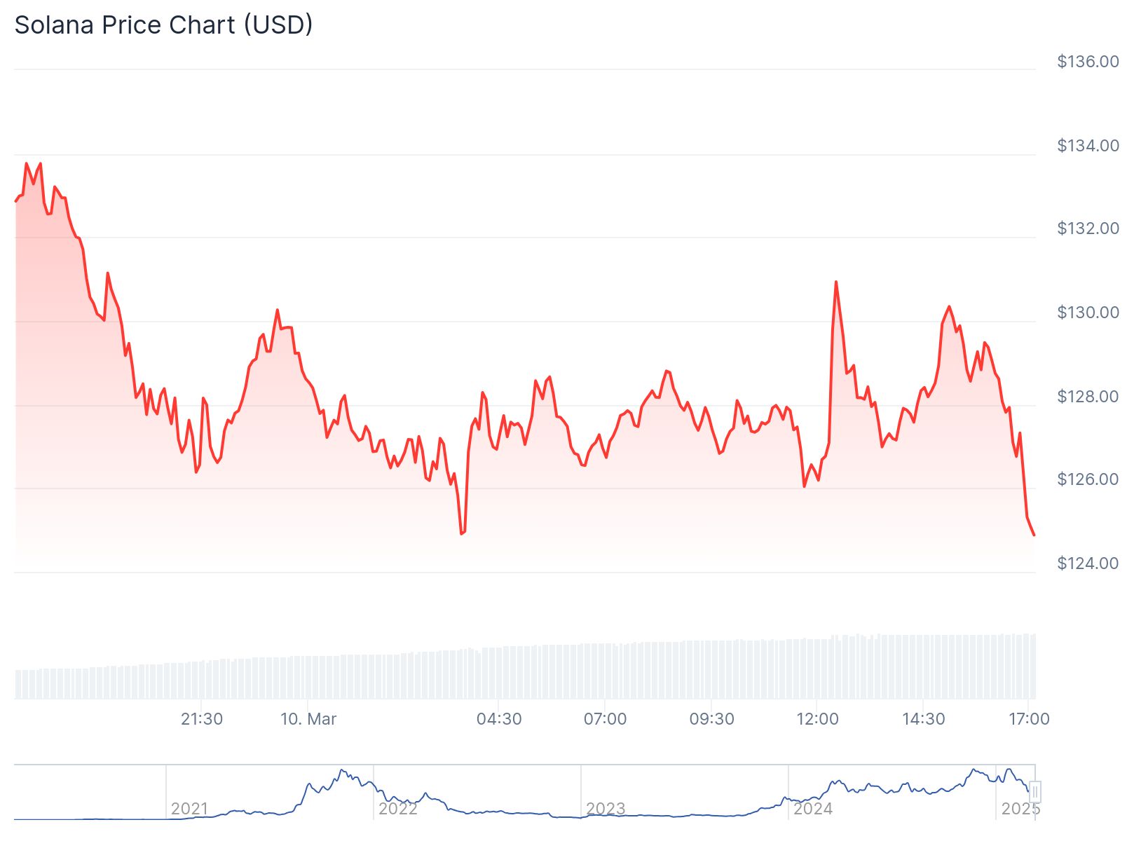Image resolution: width=1134 pixels, height=841 pixels.
Task: Click the $134.00 price axis label
Action: point(1088,146)
